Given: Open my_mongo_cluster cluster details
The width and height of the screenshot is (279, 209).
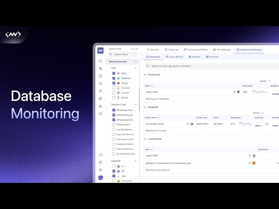Looking at the screenshot, I should point(155,124).
